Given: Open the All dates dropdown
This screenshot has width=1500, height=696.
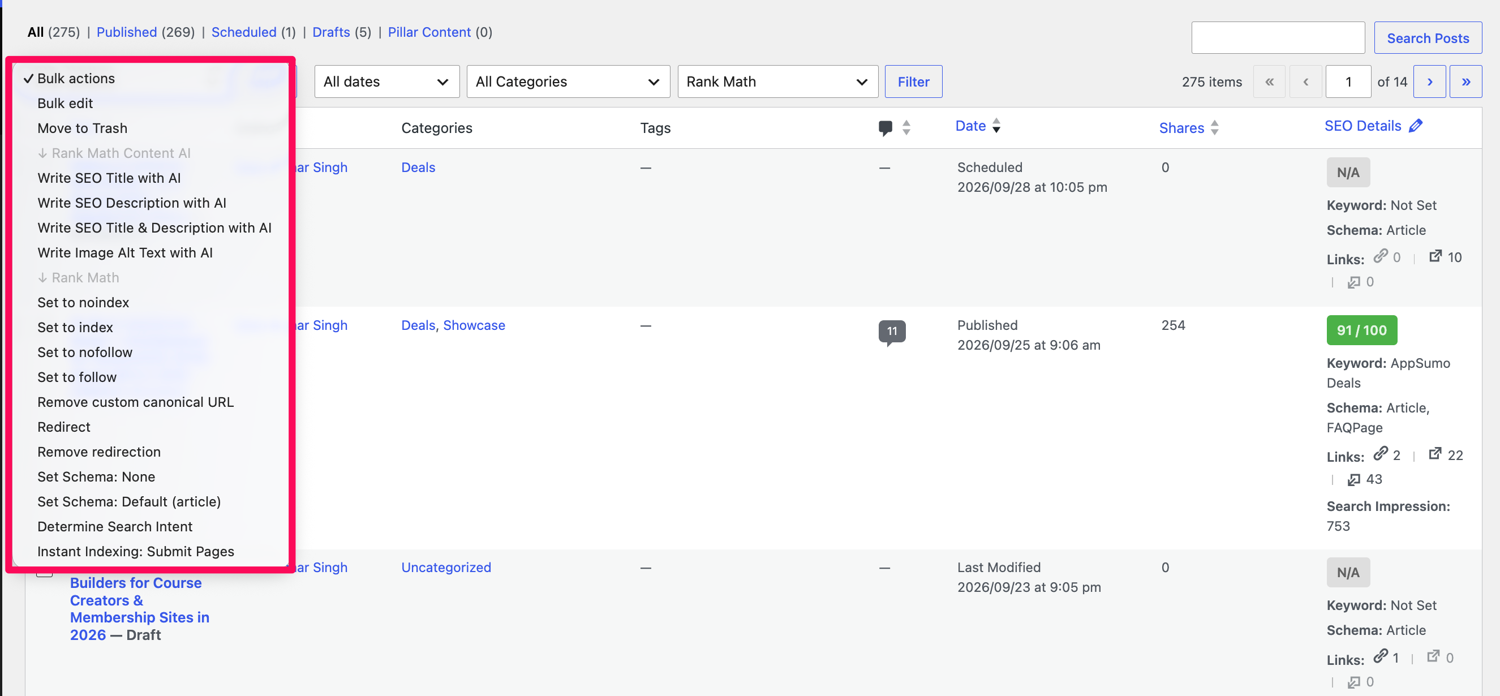Looking at the screenshot, I should [386, 82].
